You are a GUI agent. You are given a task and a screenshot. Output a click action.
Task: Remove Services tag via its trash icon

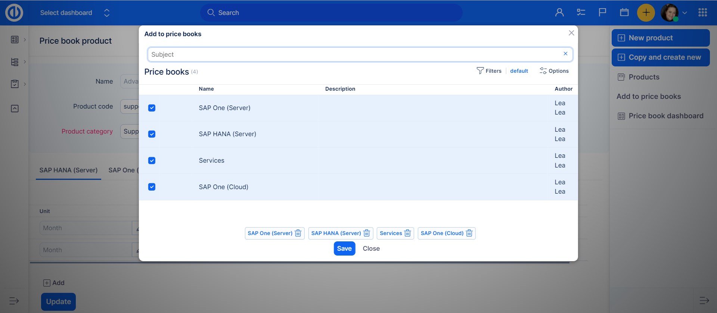click(407, 233)
